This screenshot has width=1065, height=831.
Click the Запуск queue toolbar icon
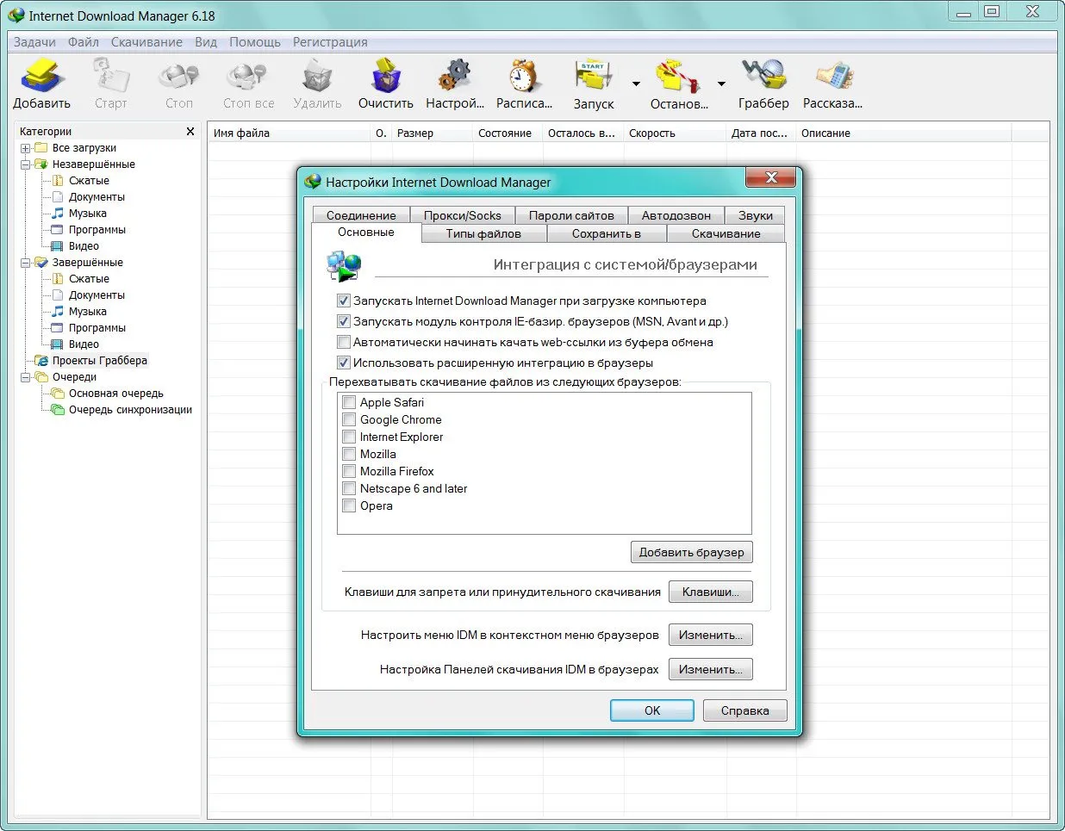[x=594, y=76]
